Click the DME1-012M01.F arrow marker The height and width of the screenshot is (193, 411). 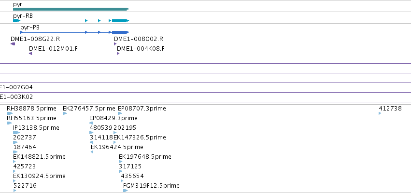click(x=30, y=54)
